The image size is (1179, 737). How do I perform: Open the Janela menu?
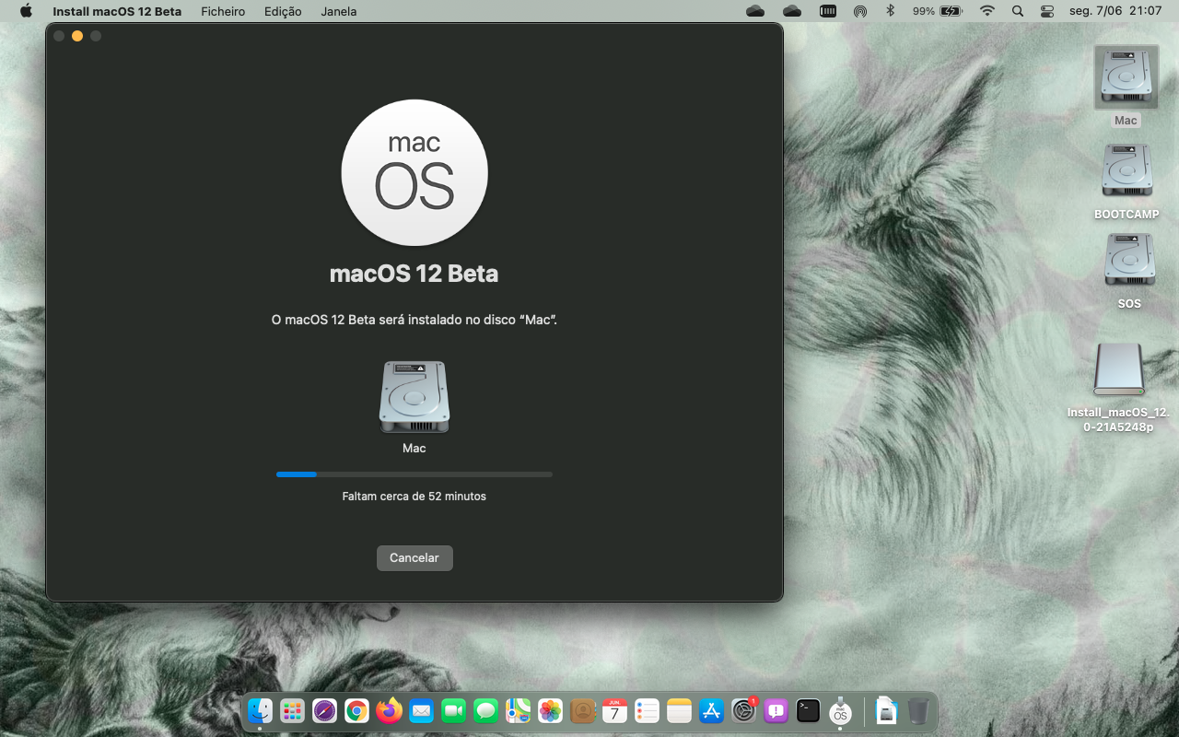tap(339, 11)
